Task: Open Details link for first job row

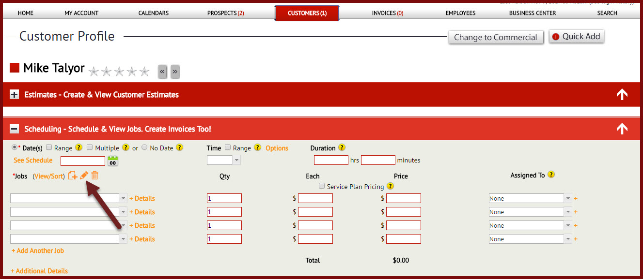Action: (x=142, y=199)
